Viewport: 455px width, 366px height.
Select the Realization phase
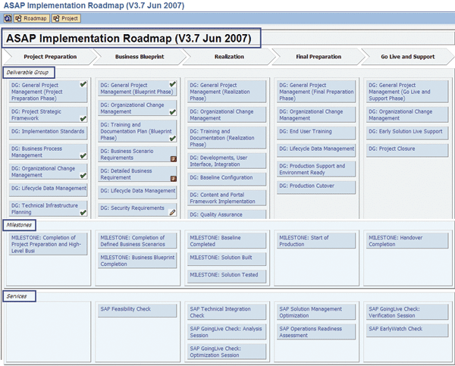click(x=229, y=57)
